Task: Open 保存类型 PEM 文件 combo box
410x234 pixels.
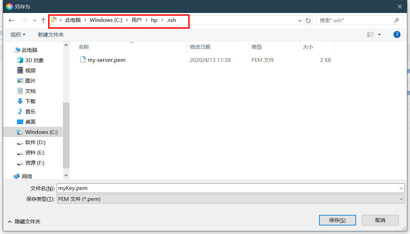Action: (231, 199)
